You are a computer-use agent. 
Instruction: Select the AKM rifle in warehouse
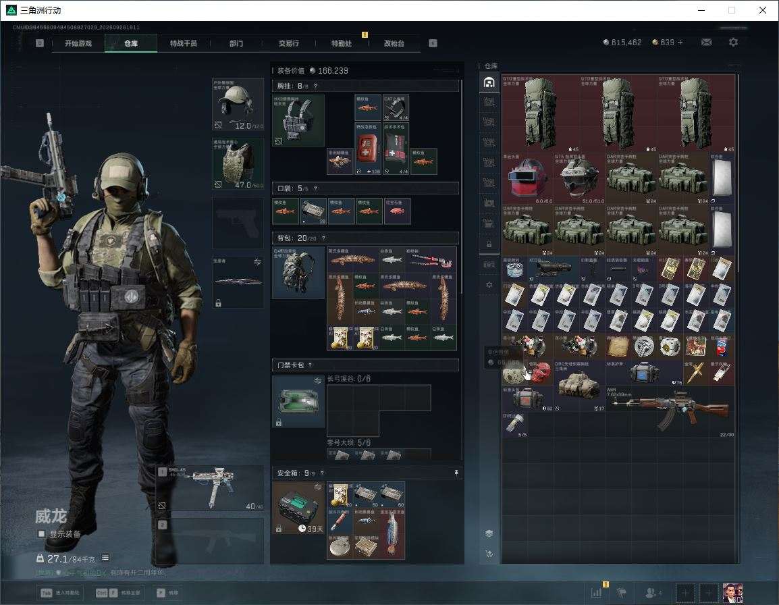(x=670, y=412)
